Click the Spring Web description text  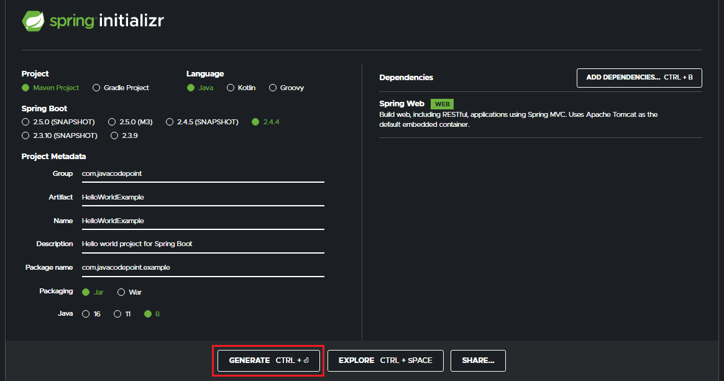coord(518,119)
